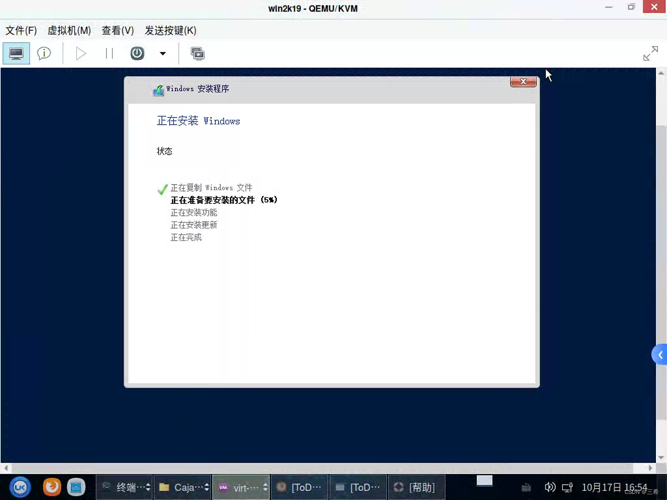The width and height of the screenshot is (667, 500).
Task: Switch to the Caja taskbar window
Action: [183, 487]
